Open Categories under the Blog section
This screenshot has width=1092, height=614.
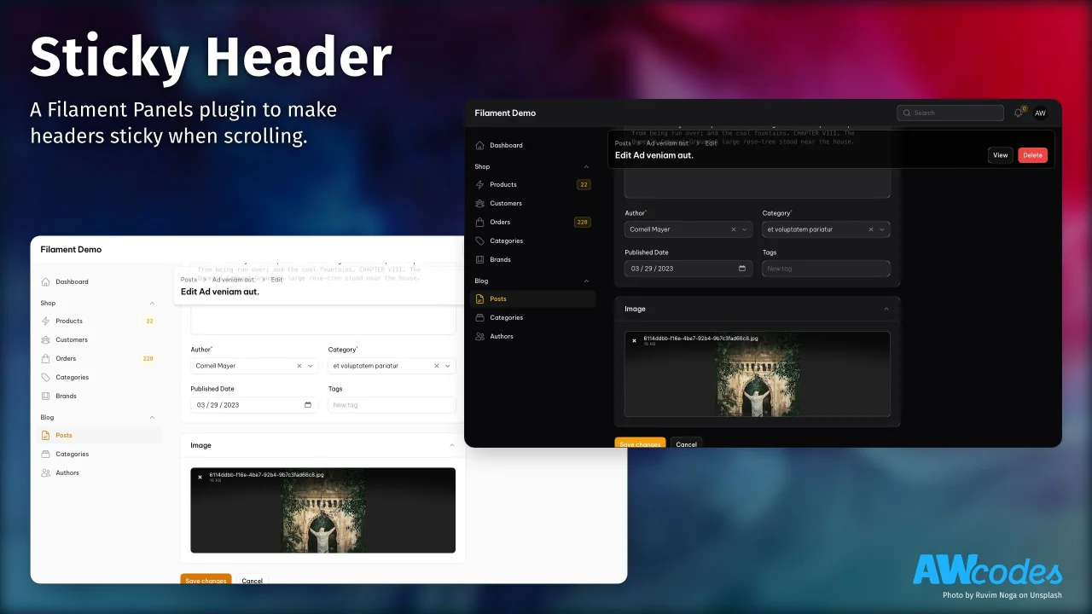(506, 317)
